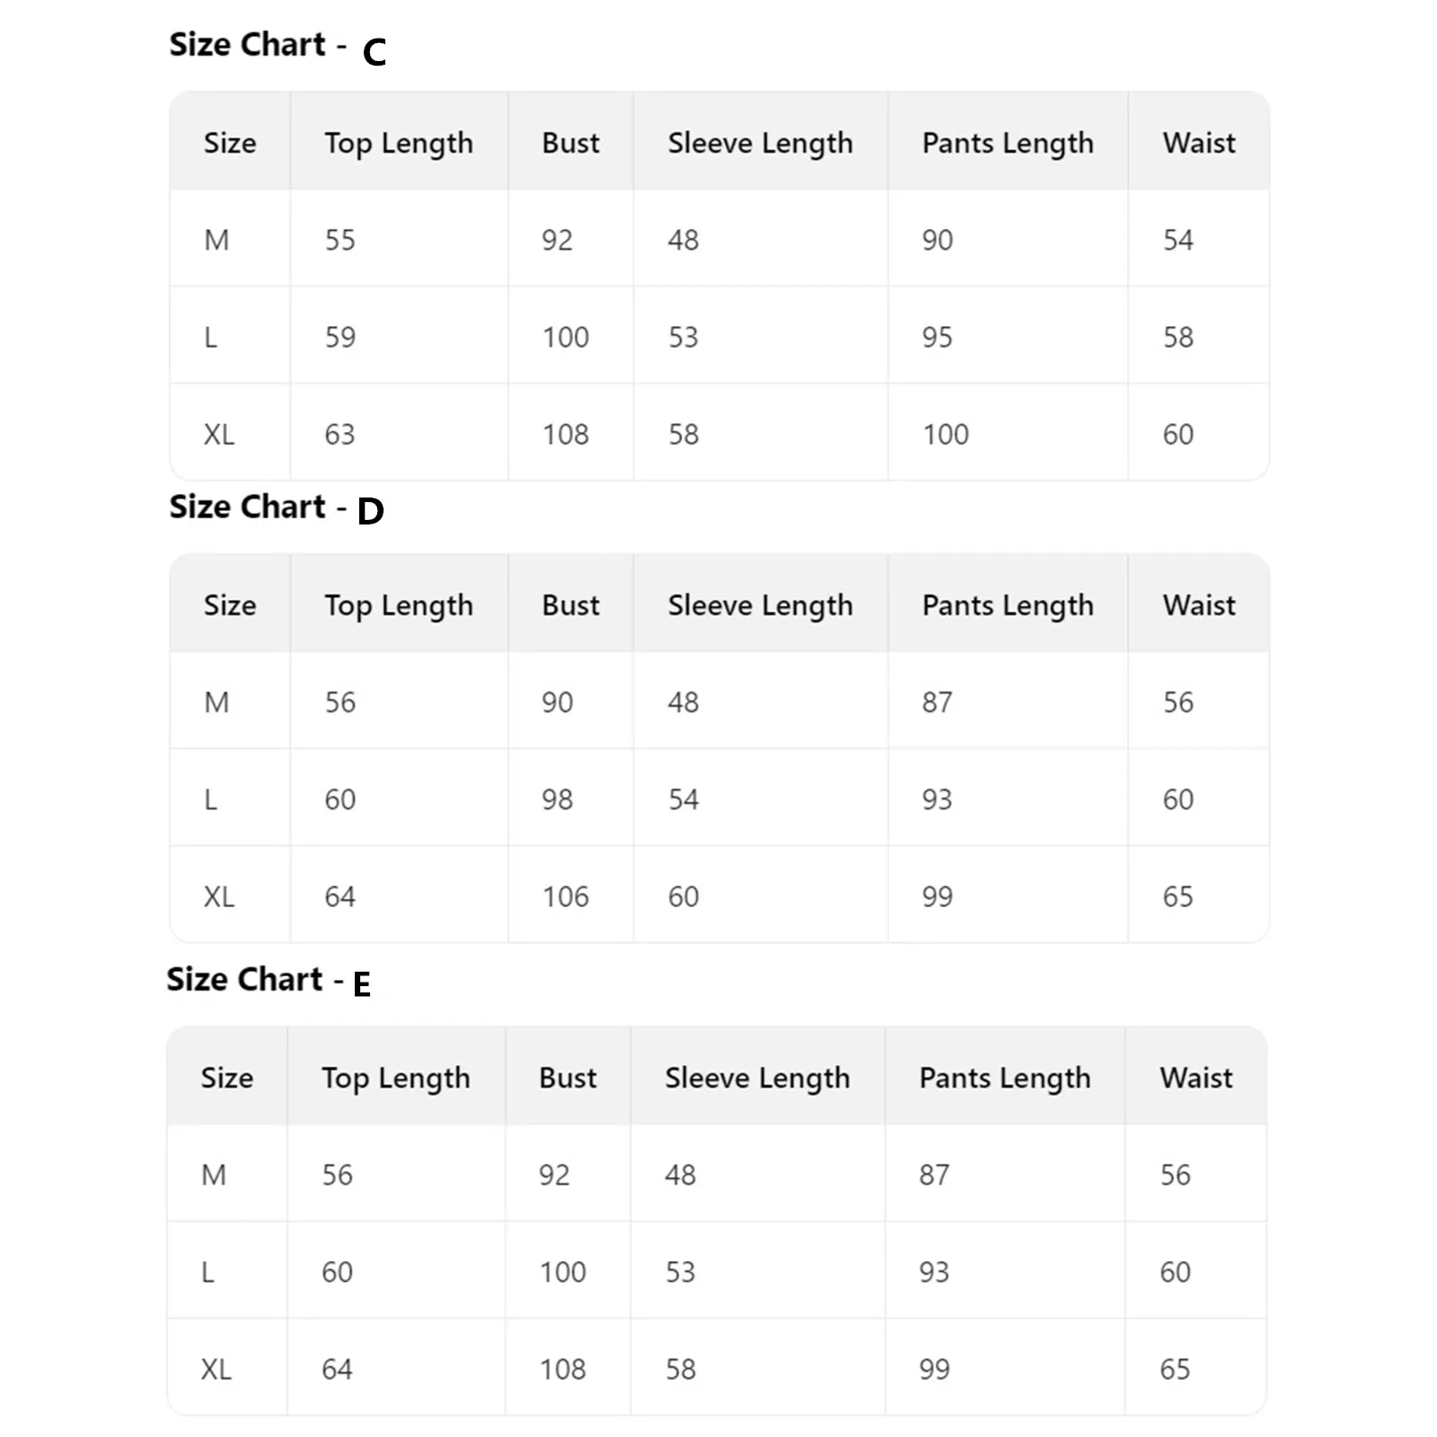Select Bust header in Chart D

[570, 605]
